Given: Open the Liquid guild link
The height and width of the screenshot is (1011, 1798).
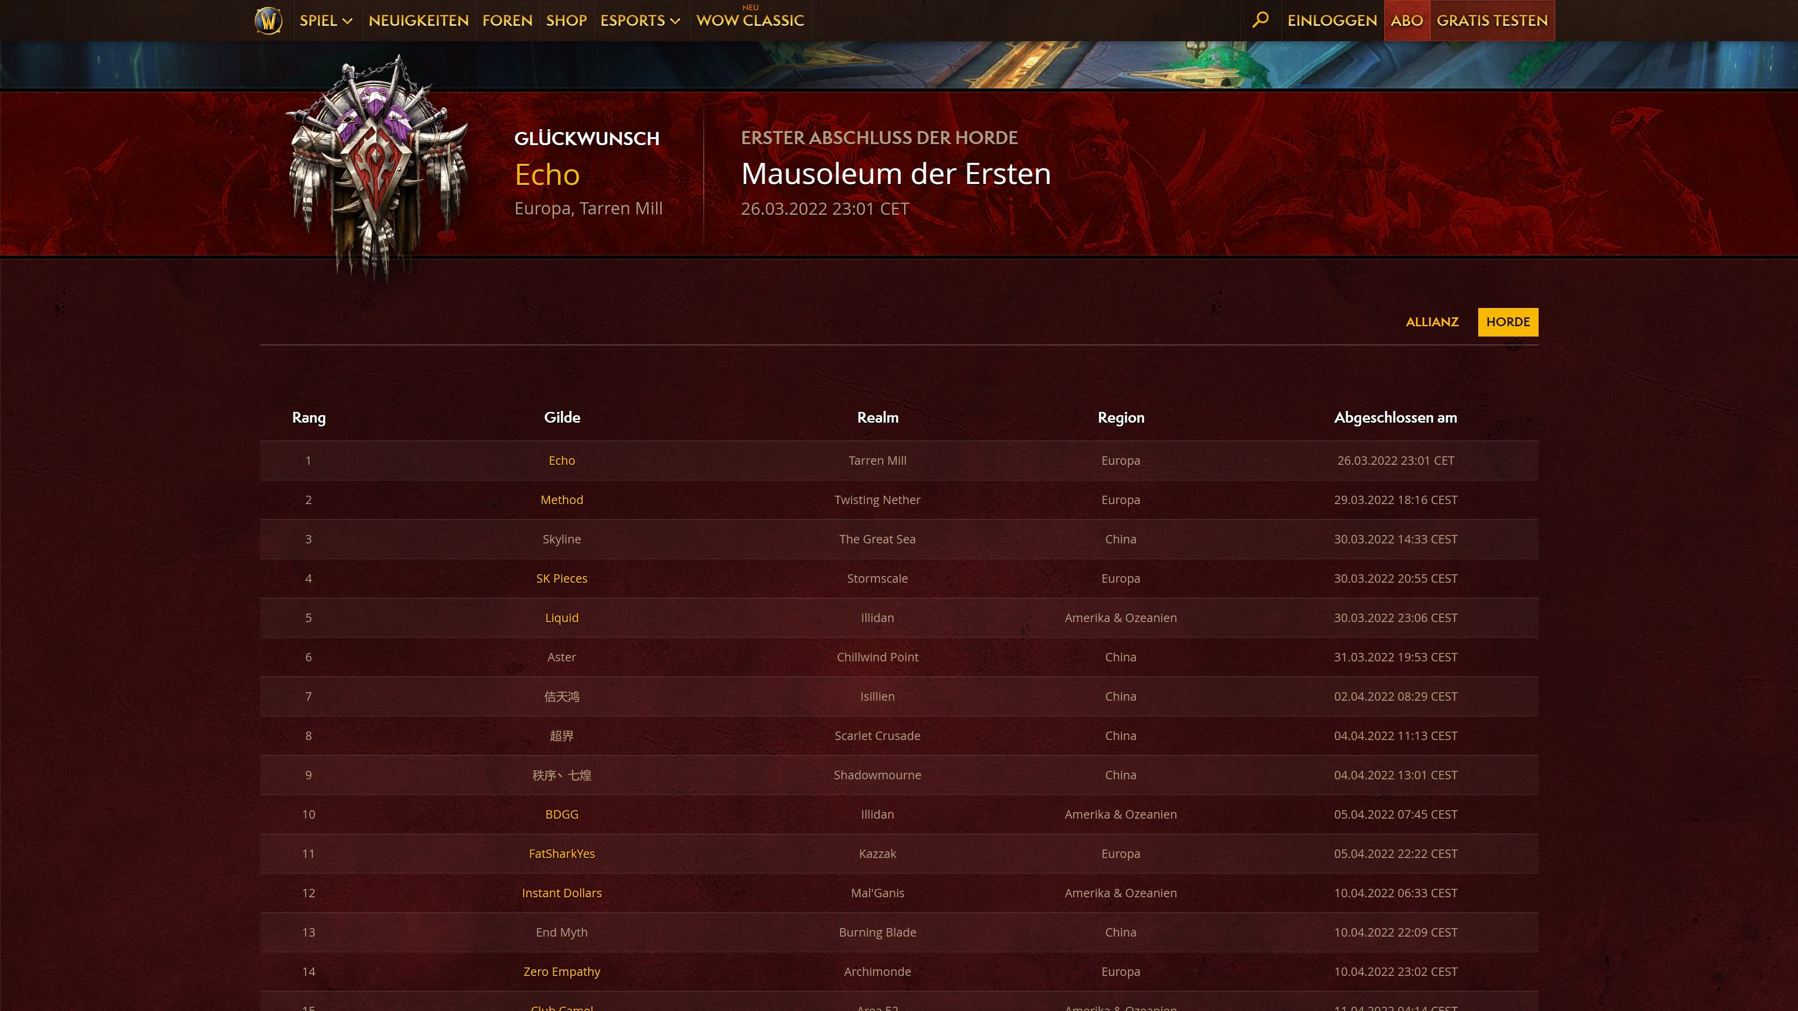Looking at the screenshot, I should (561, 617).
